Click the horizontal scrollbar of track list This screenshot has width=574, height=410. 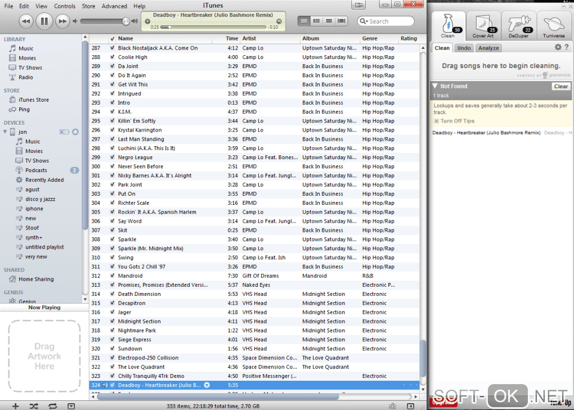(x=218, y=397)
